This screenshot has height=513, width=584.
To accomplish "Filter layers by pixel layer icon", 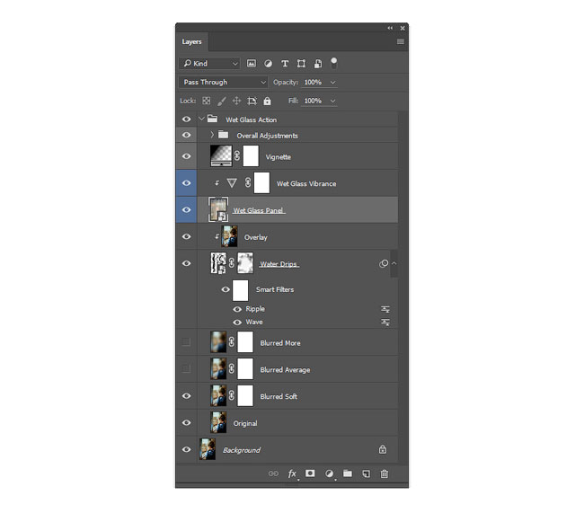I will tap(252, 63).
